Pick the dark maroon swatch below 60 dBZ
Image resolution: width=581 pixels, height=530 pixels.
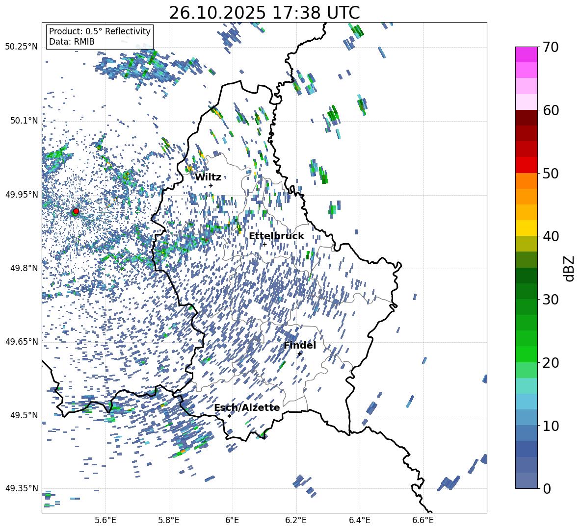click(527, 118)
